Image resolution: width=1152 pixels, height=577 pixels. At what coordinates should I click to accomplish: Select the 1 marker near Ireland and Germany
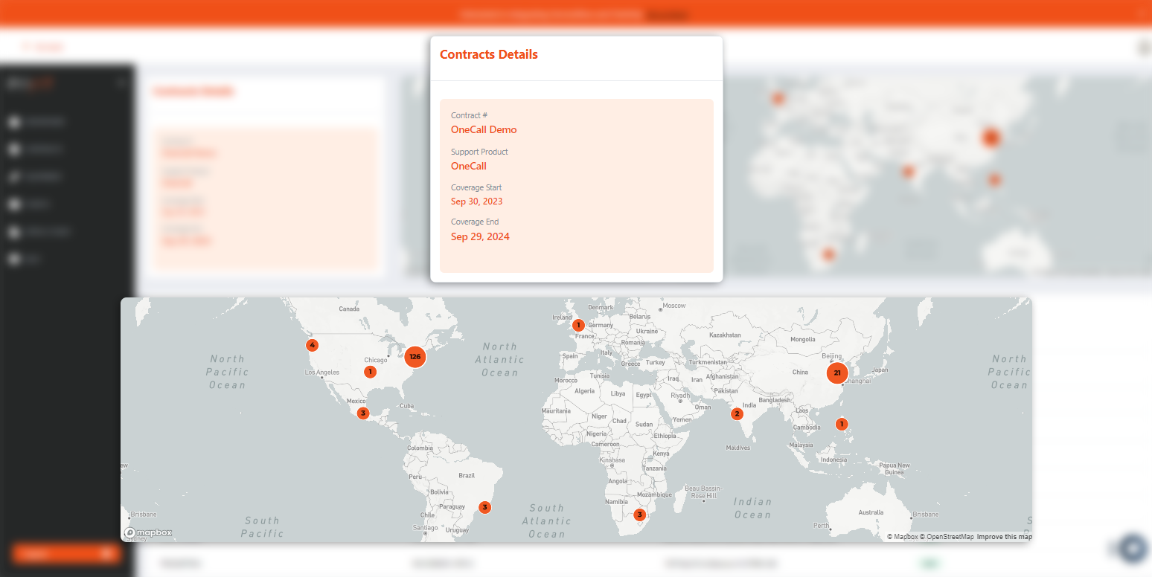coord(578,325)
